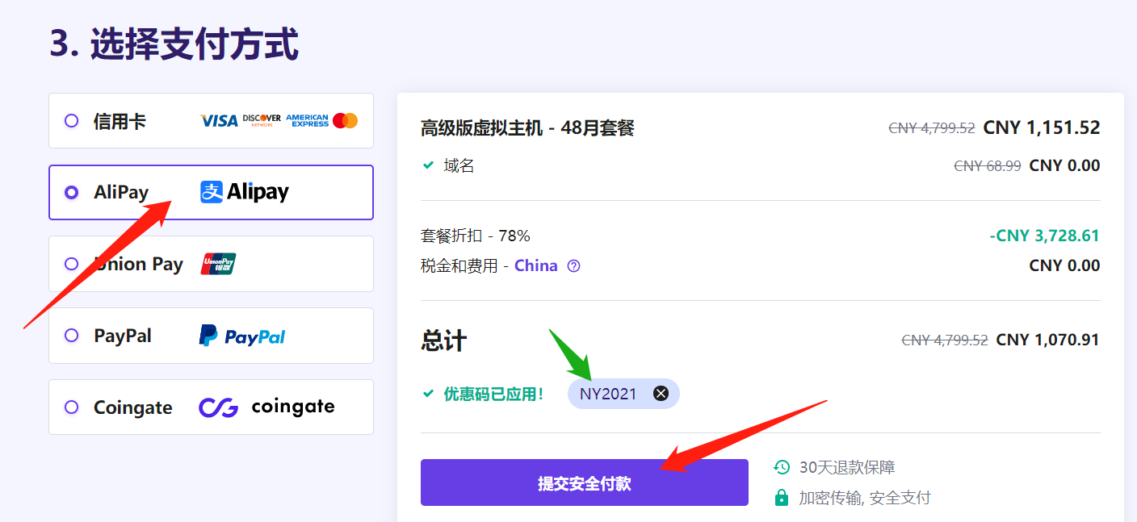Screen dimensions: 1137x522
Task: Click the tax info question mark icon
Action: 573,265
